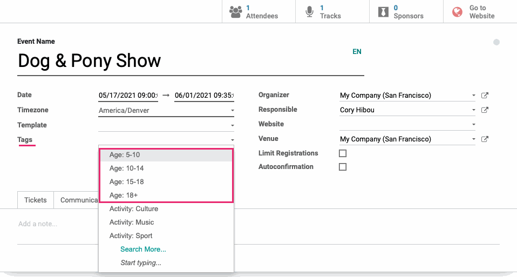This screenshot has width=517, height=277.
Task: Click the start date input field
Action: [128, 95]
